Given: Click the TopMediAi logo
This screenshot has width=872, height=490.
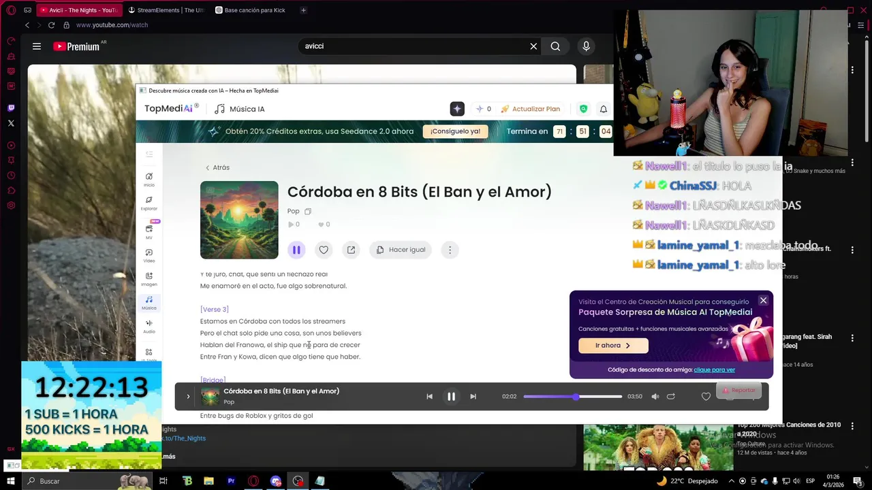Looking at the screenshot, I should click(172, 108).
